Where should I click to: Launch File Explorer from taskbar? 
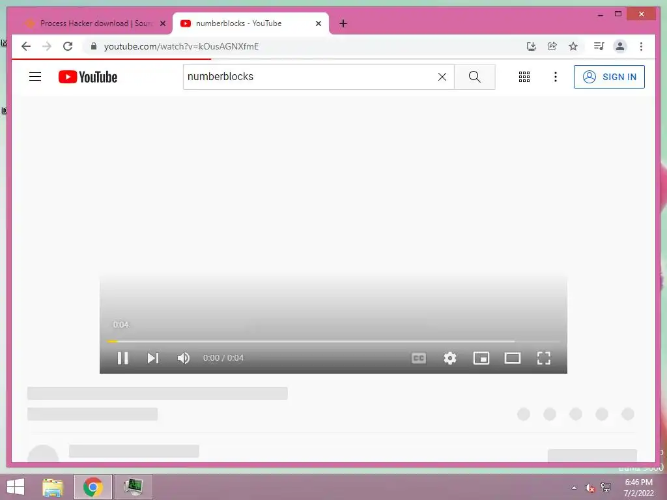pos(53,487)
